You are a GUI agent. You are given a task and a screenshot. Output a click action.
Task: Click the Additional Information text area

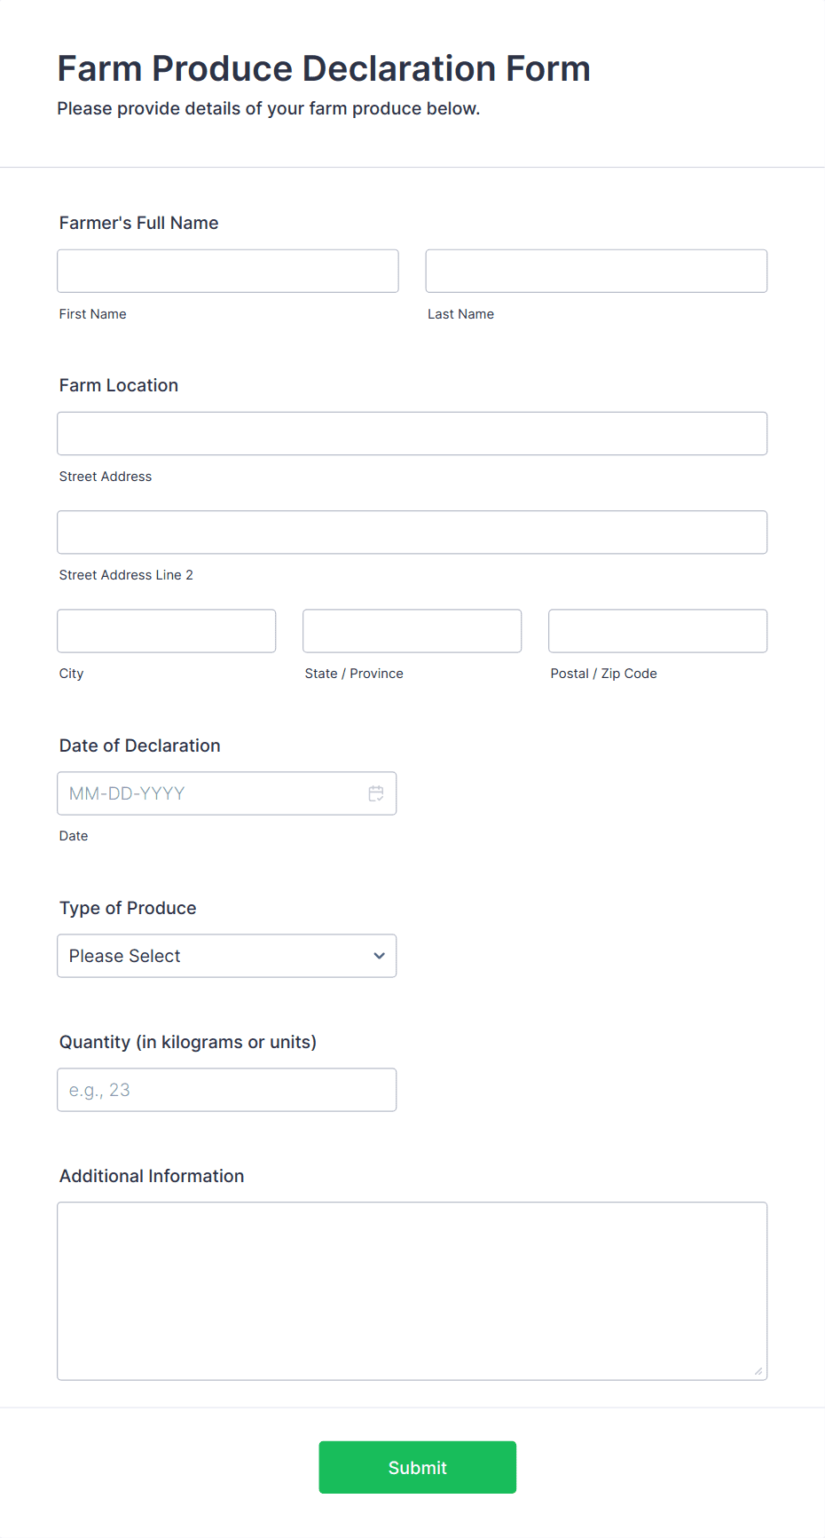(412, 1291)
